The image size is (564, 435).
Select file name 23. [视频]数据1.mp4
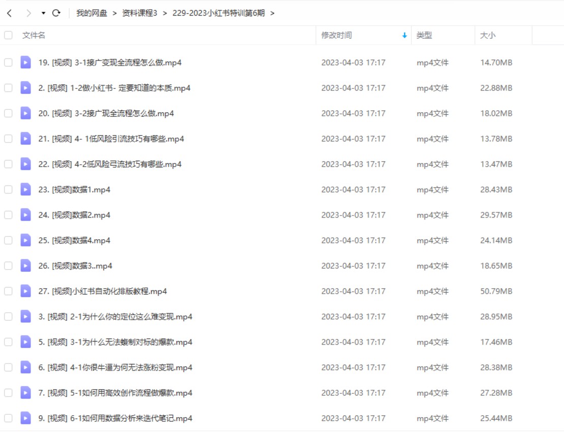tap(74, 190)
